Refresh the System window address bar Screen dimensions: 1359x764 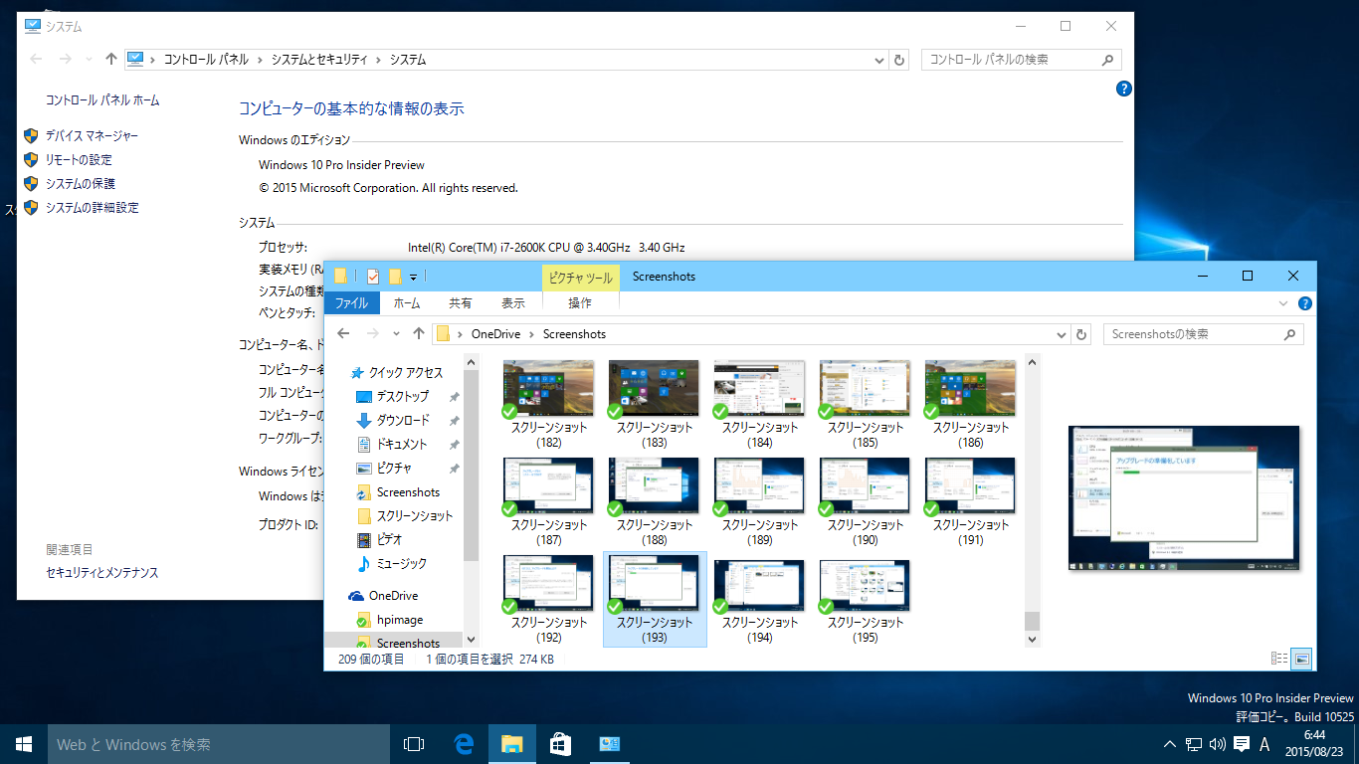coord(899,60)
